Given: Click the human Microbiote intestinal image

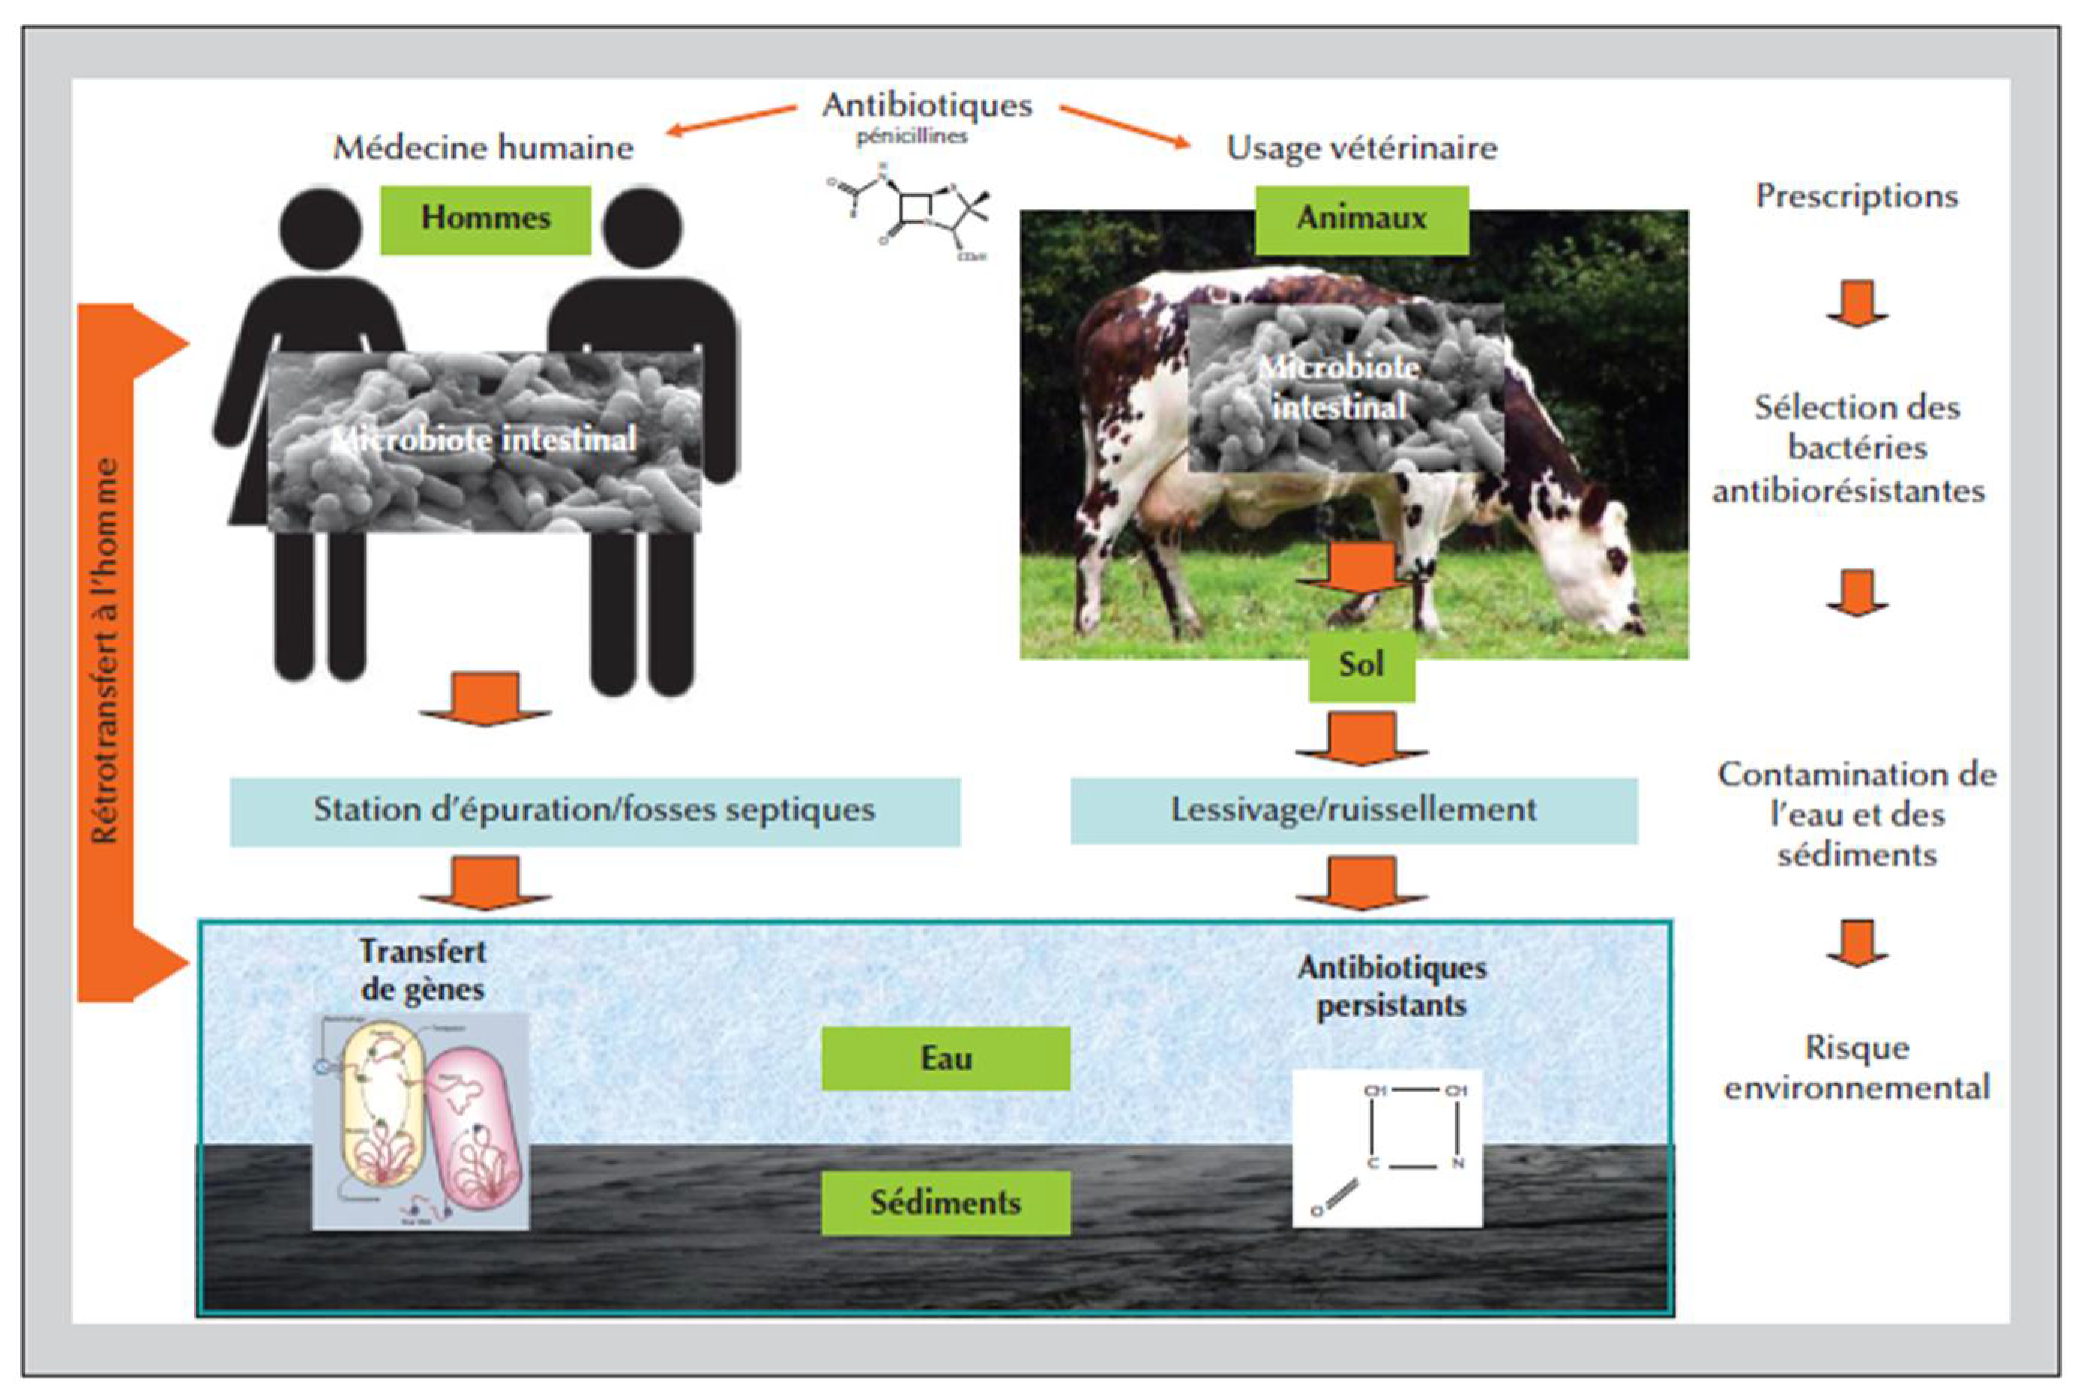Looking at the screenshot, I should pyautogui.click(x=485, y=441).
